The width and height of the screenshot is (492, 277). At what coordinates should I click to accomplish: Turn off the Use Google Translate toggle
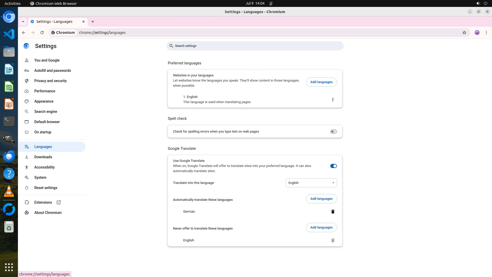pos(333,166)
